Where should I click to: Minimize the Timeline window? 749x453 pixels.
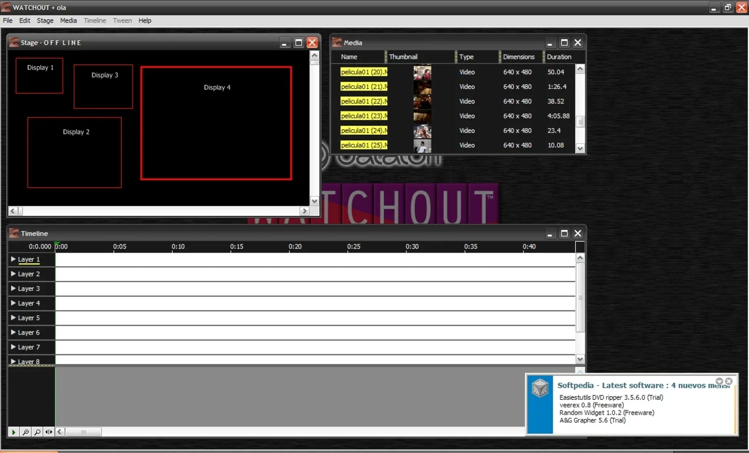pyautogui.click(x=550, y=233)
